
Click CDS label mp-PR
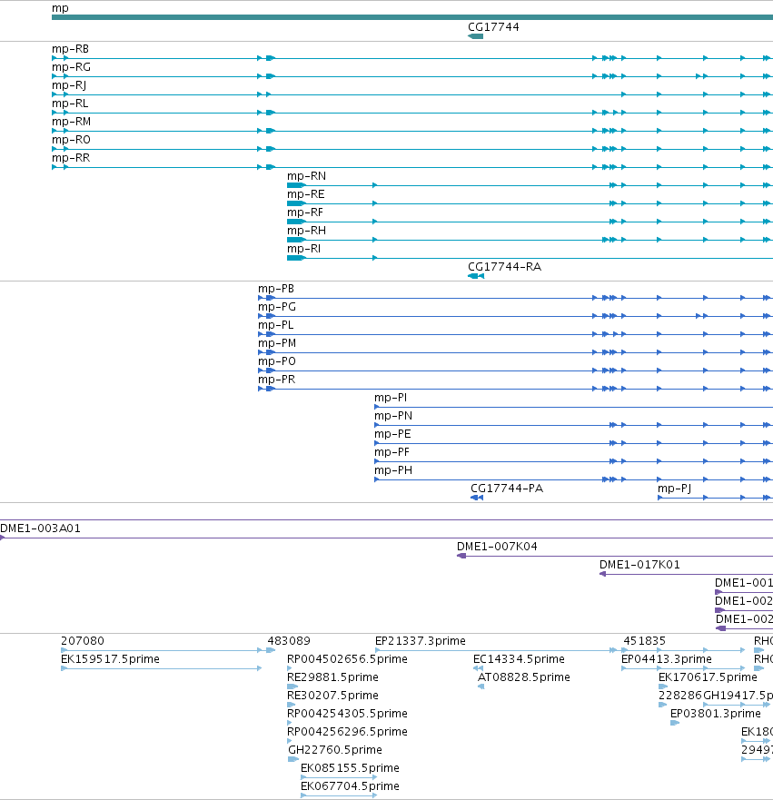coord(276,380)
